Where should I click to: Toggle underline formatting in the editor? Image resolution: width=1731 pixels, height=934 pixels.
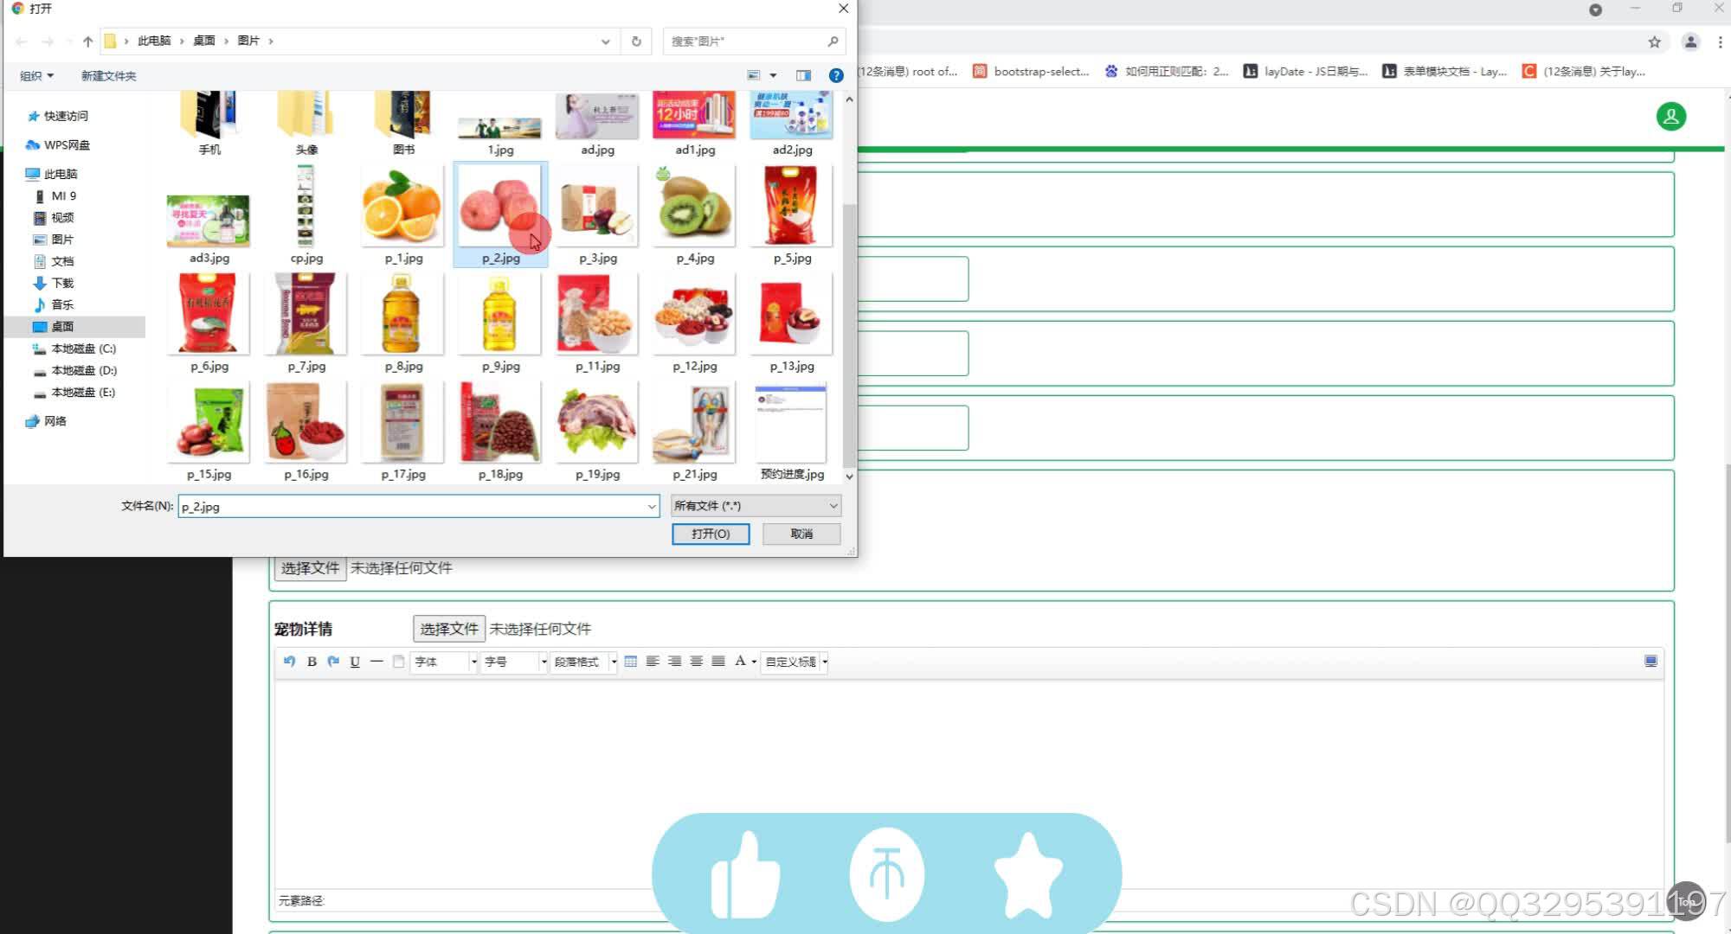tap(355, 662)
